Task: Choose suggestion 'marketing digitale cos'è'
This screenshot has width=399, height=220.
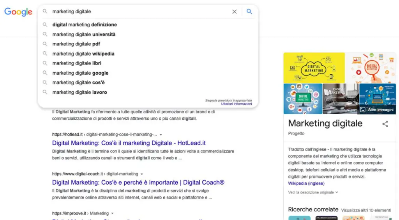Action: click(x=148, y=82)
